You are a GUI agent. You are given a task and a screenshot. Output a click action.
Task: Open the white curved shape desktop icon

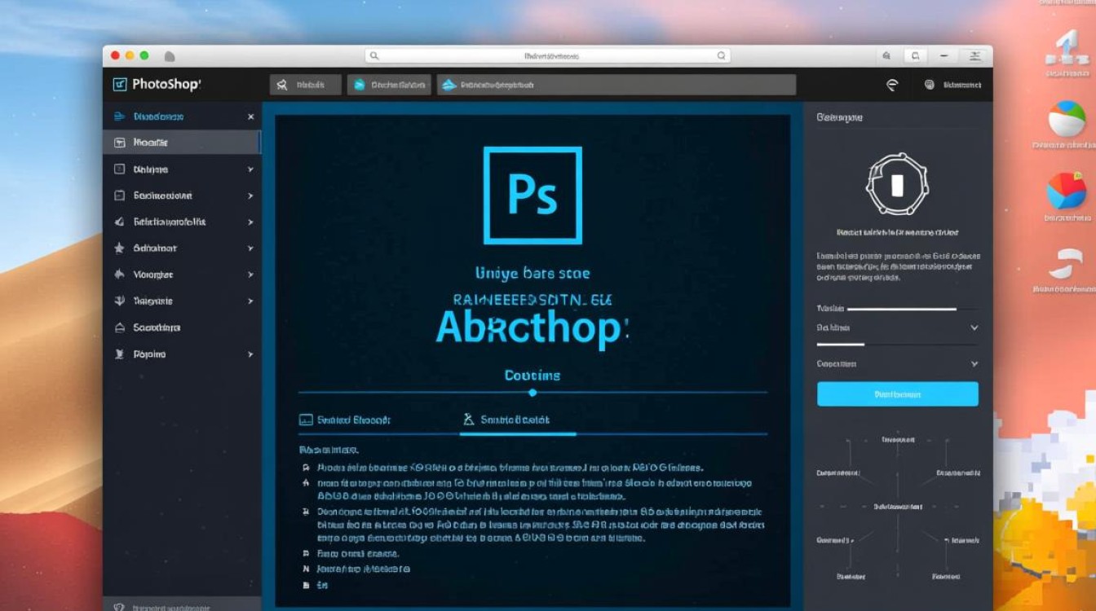click(x=1067, y=262)
